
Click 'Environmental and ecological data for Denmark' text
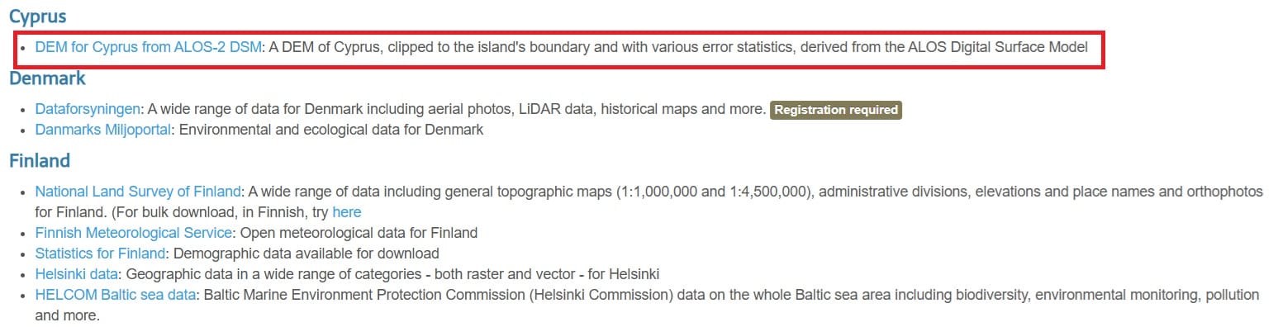(331, 130)
